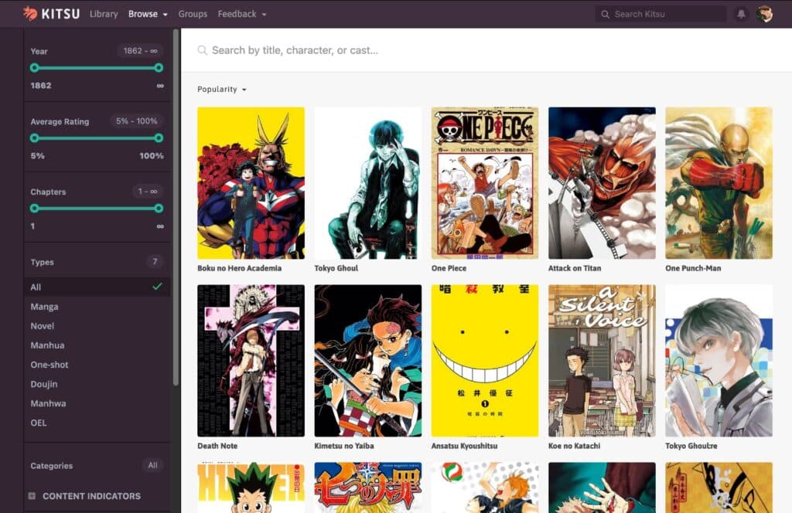The image size is (792, 513).
Task: Open notifications via the bell icon
Action: pyautogui.click(x=740, y=13)
